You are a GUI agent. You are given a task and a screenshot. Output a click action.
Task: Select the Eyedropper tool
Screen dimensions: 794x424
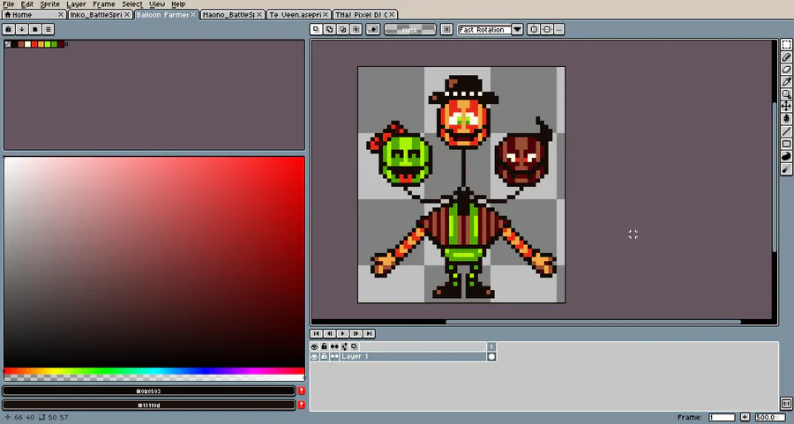pyautogui.click(x=786, y=81)
